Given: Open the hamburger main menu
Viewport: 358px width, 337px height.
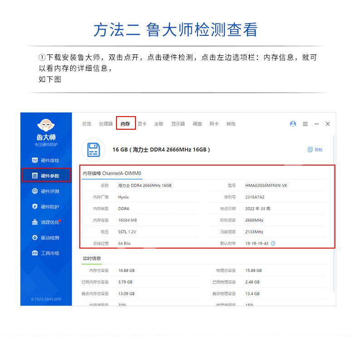Looking at the screenshot, I should click(305, 124).
